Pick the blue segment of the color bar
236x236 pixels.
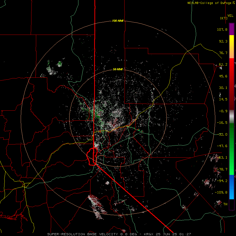coord(232,187)
